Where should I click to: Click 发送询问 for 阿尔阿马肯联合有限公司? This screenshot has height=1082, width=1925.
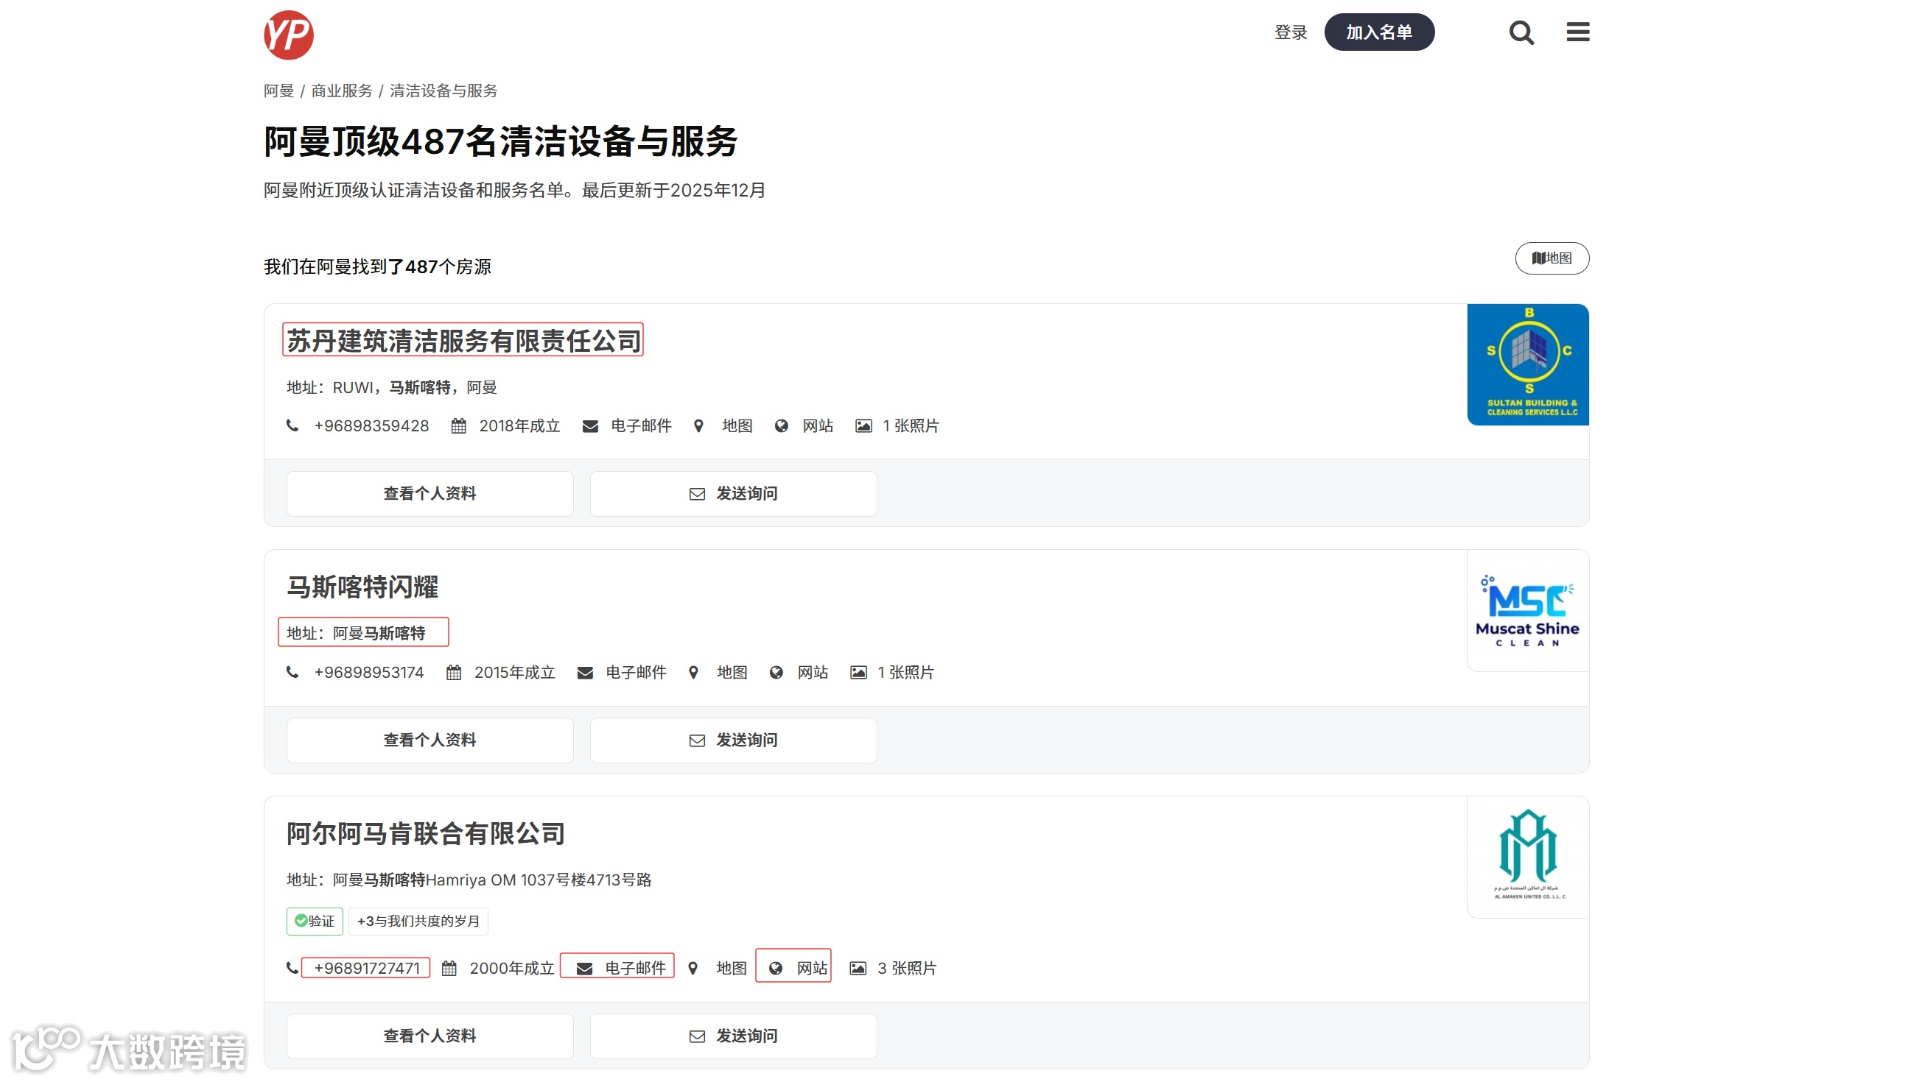(x=732, y=1035)
